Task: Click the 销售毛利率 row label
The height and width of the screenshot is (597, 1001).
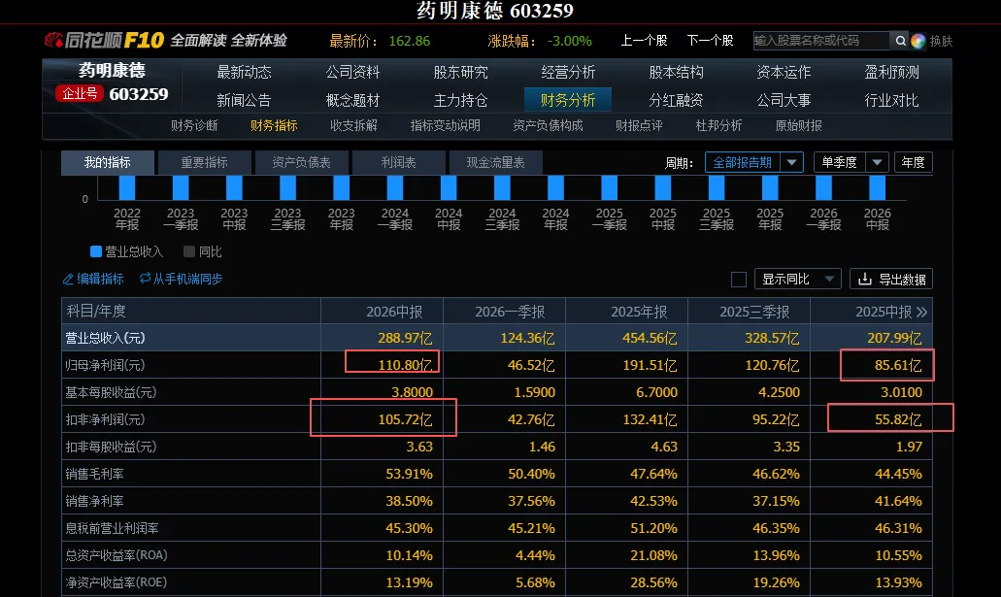Action: tap(94, 474)
